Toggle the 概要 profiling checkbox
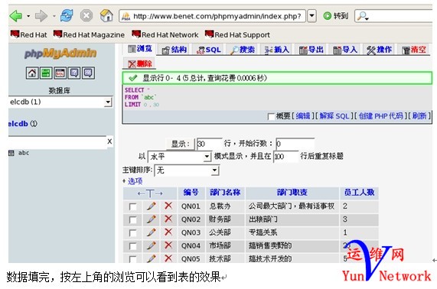This screenshot has height=289, width=437. click(271, 116)
